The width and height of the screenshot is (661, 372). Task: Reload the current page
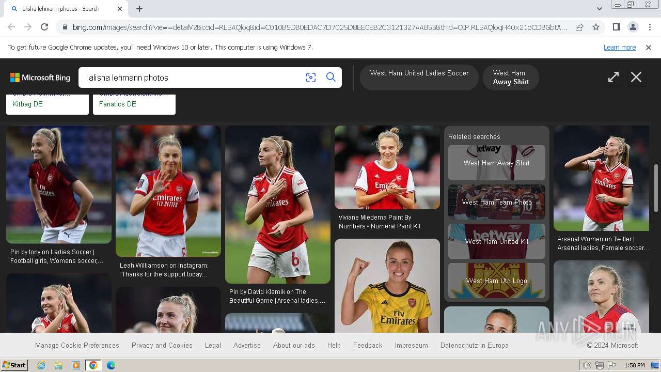click(x=44, y=27)
